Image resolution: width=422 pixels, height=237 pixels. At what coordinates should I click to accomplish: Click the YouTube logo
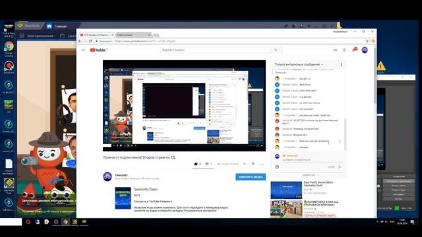pyautogui.click(x=99, y=50)
